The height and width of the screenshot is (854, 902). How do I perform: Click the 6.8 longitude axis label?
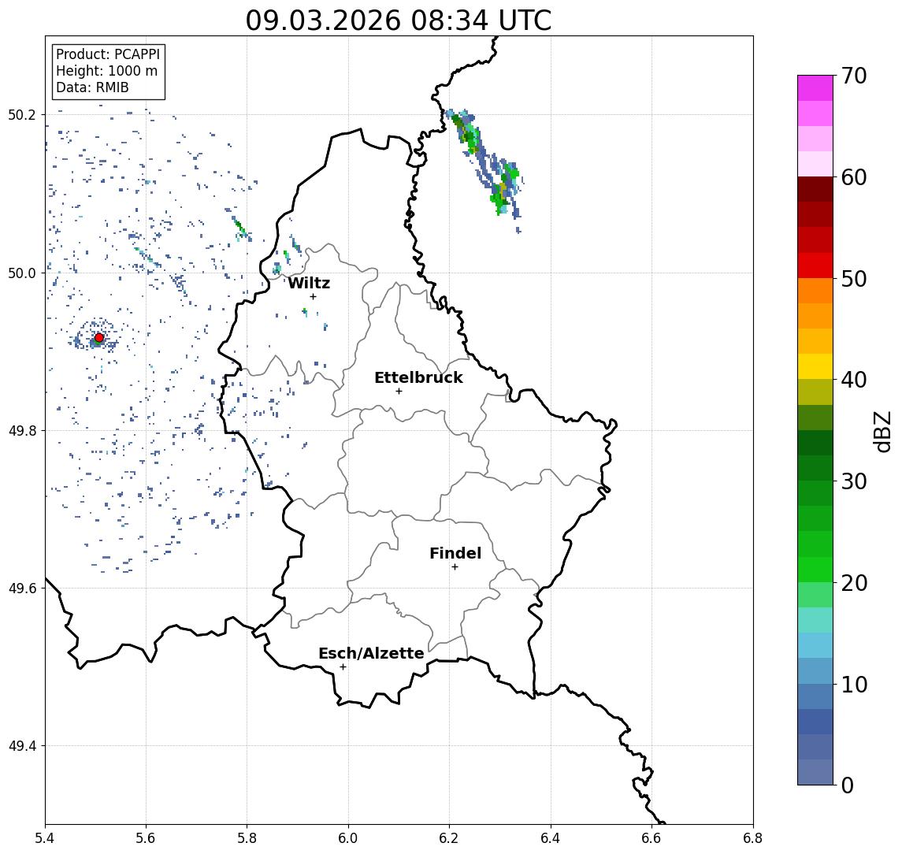tap(752, 838)
